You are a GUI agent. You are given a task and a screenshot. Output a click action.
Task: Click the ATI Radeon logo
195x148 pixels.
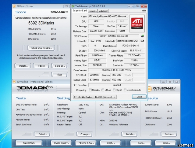137,24
